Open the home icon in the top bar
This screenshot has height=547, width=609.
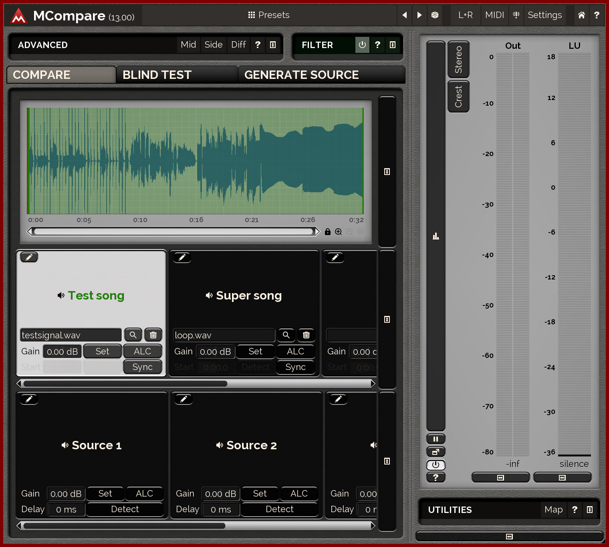point(581,15)
